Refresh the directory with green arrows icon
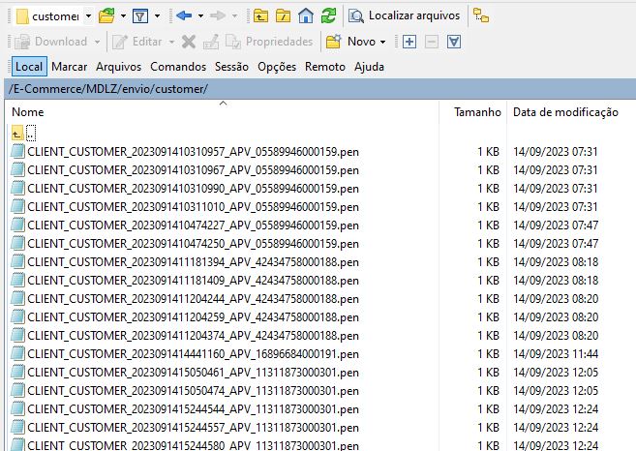Image resolution: width=636 pixels, height=451 pixels. pyautogui.click(x=329, y=16)
